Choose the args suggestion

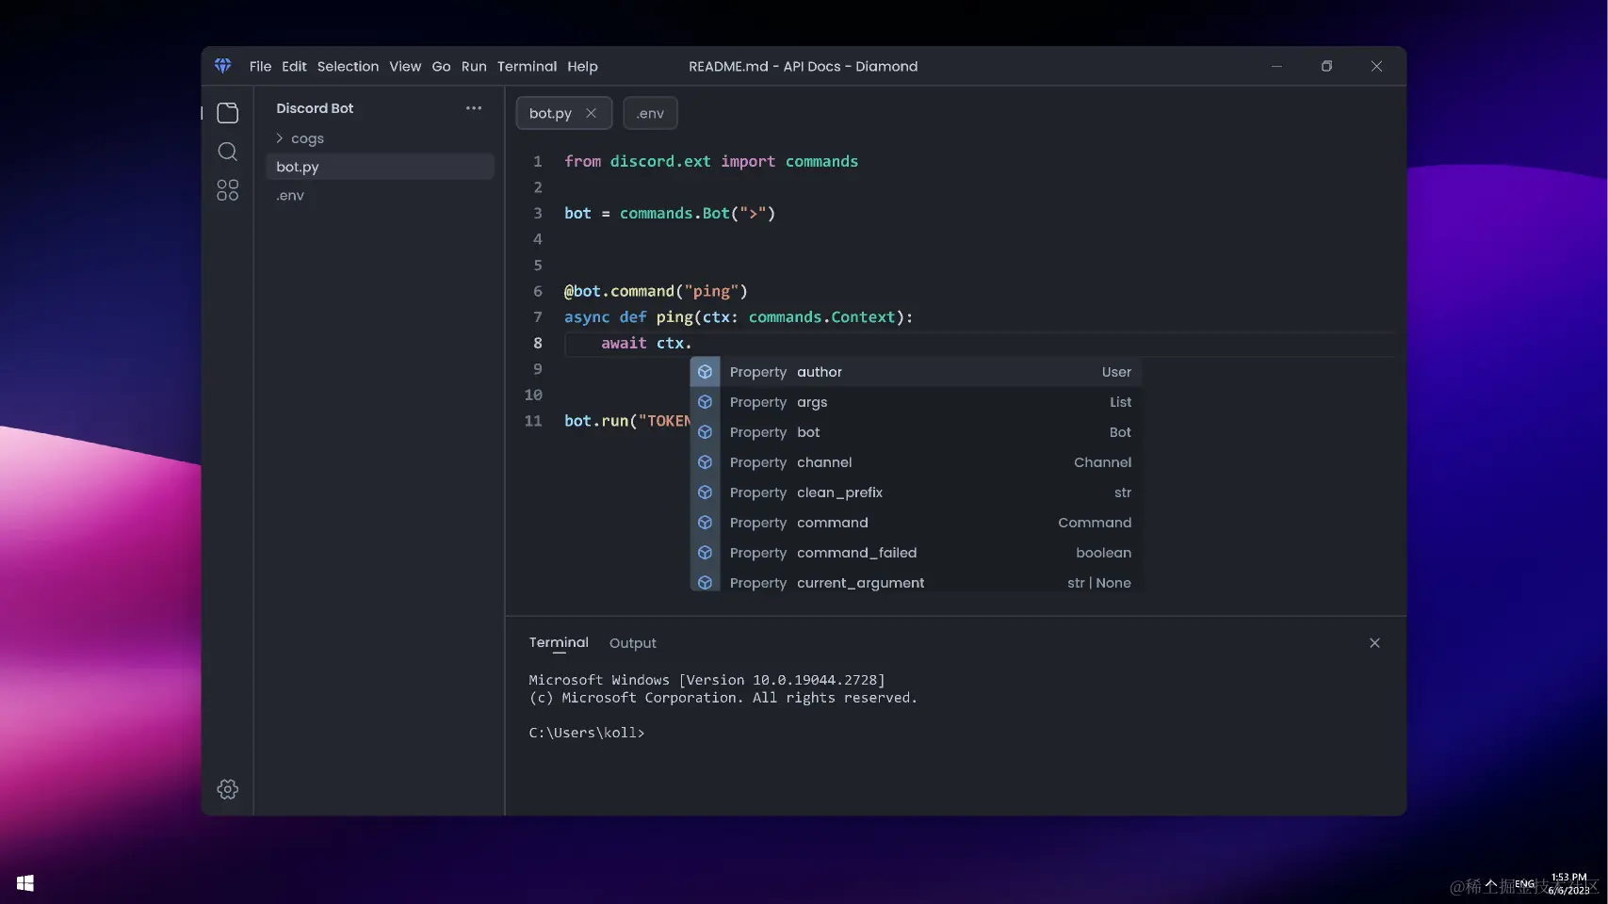916,402
